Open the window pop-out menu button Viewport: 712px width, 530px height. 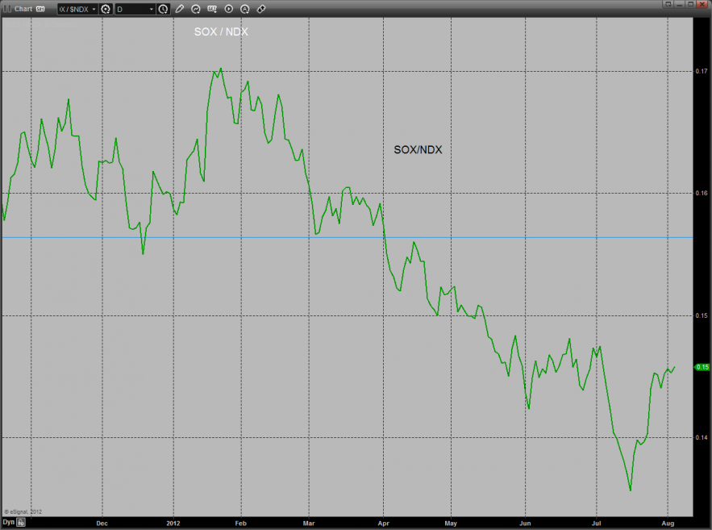[668, 5]
